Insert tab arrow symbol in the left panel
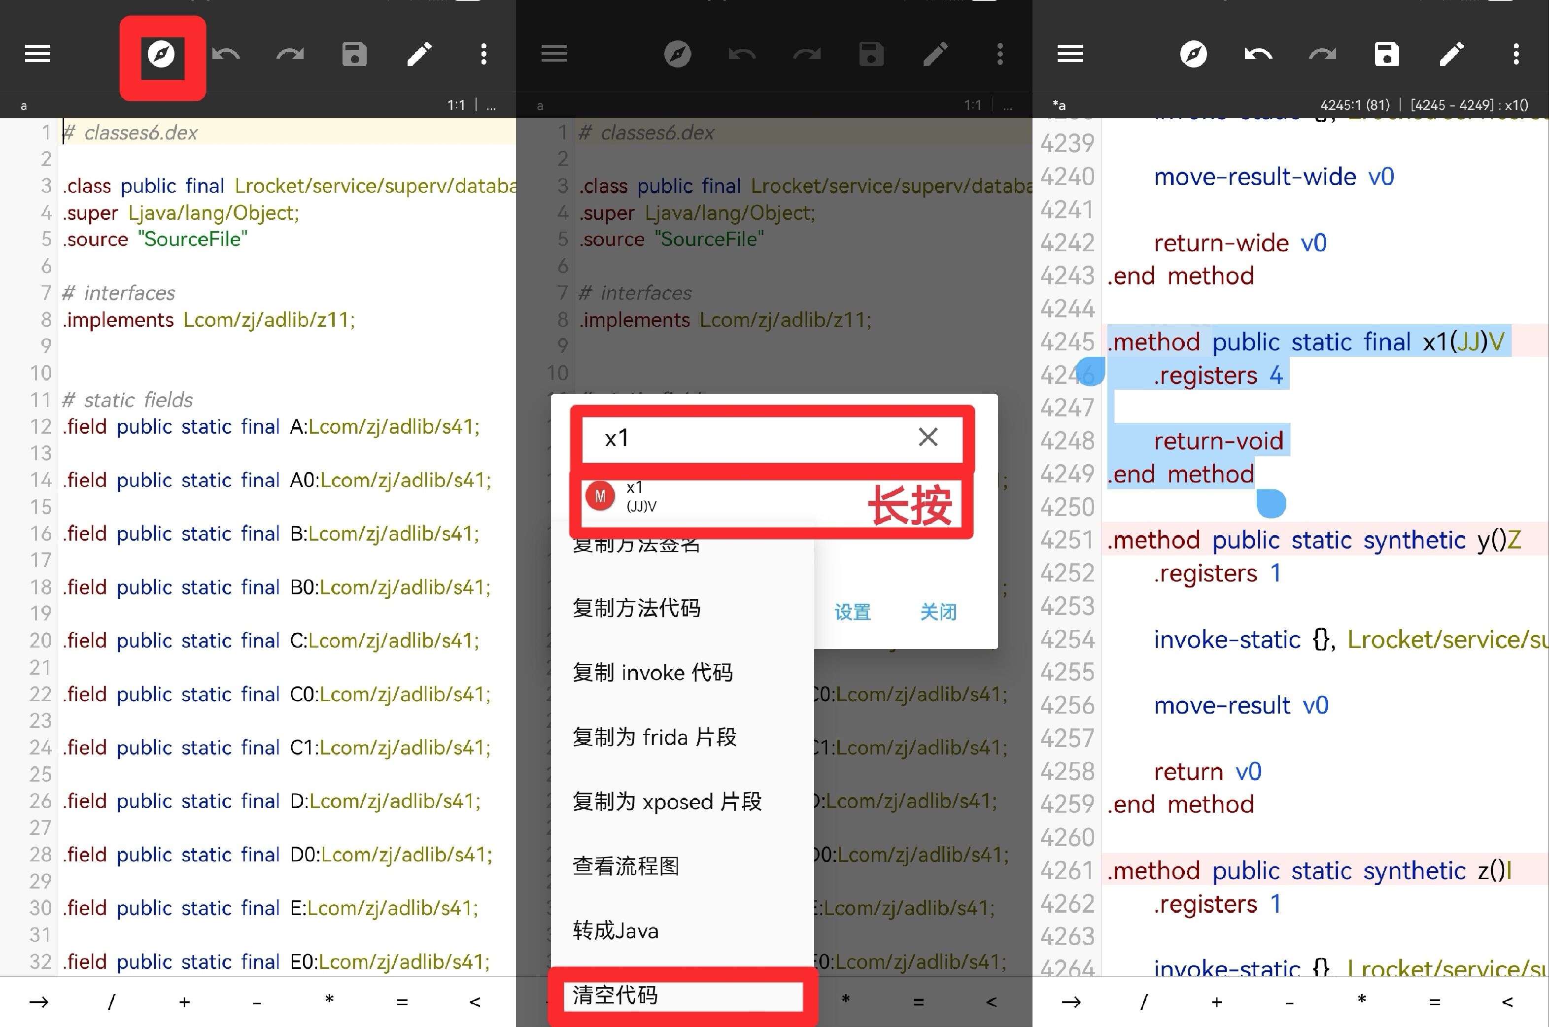Screen dimensions: 1549x1027 [x=38, y=1001]
